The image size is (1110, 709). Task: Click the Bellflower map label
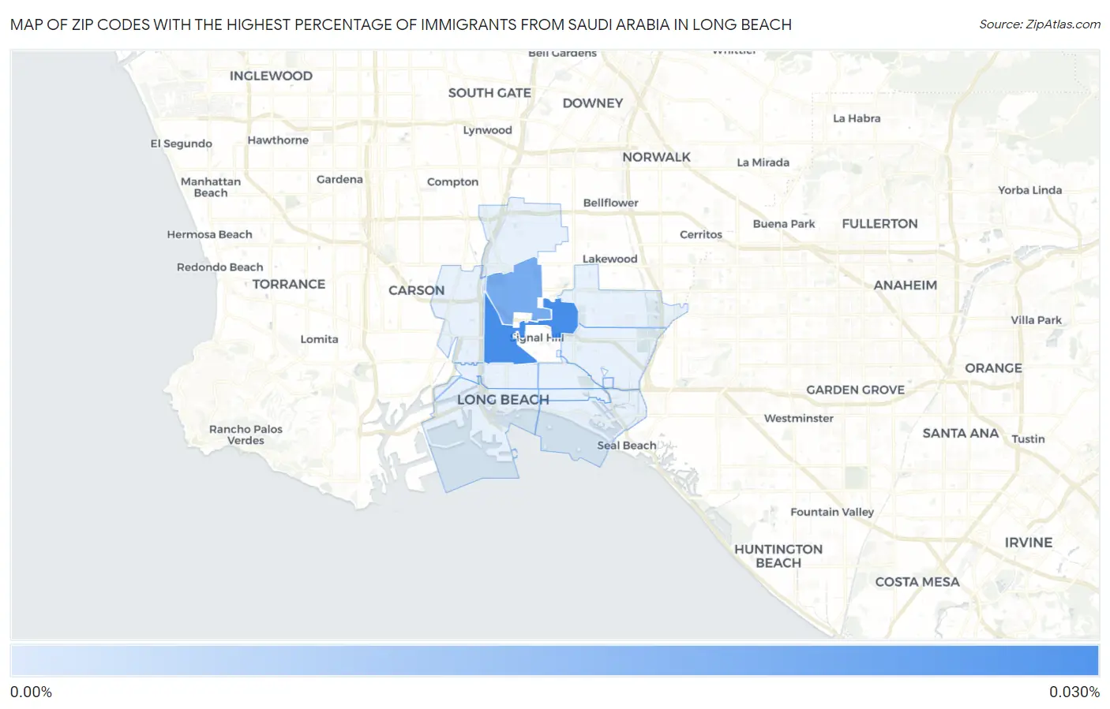[x=610, y=203]
